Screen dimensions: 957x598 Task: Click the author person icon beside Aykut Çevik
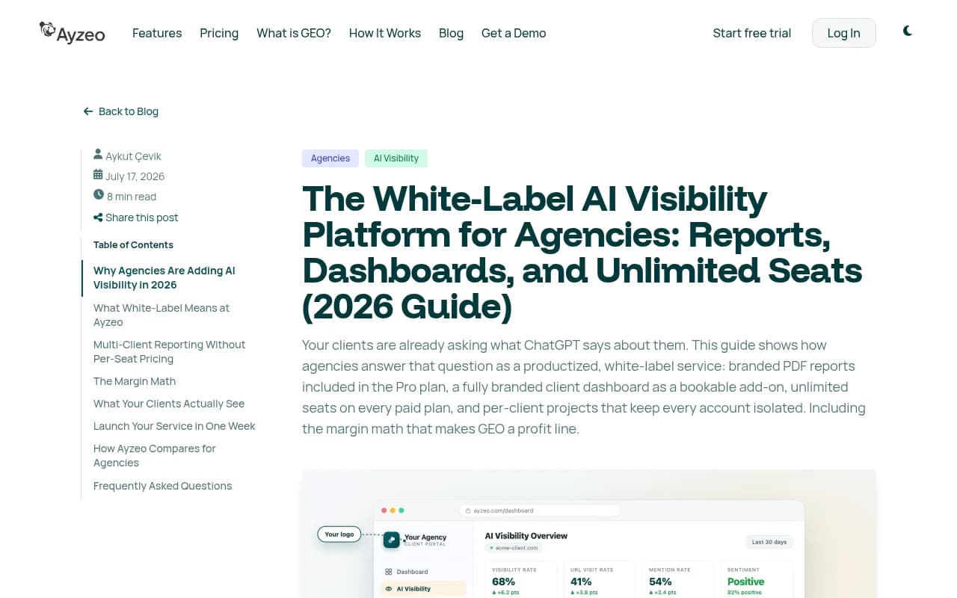(98, 155)
